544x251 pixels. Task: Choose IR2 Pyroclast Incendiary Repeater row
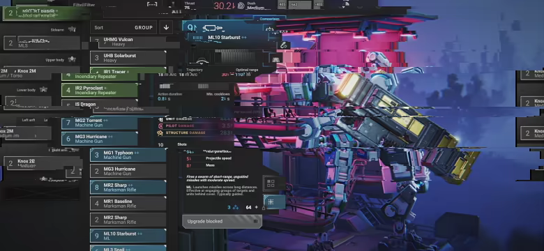click(x=100, y=90)
